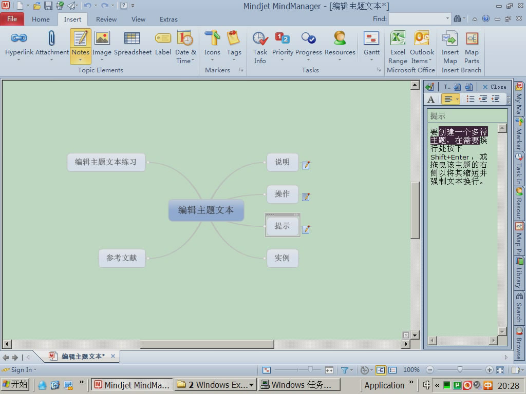The width and height of the screenshot is (526, 394).
Task: Close the notes panel
Action: click(495, 87)
